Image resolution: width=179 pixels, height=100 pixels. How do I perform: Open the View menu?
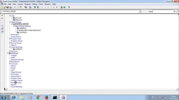pos(14,4)
